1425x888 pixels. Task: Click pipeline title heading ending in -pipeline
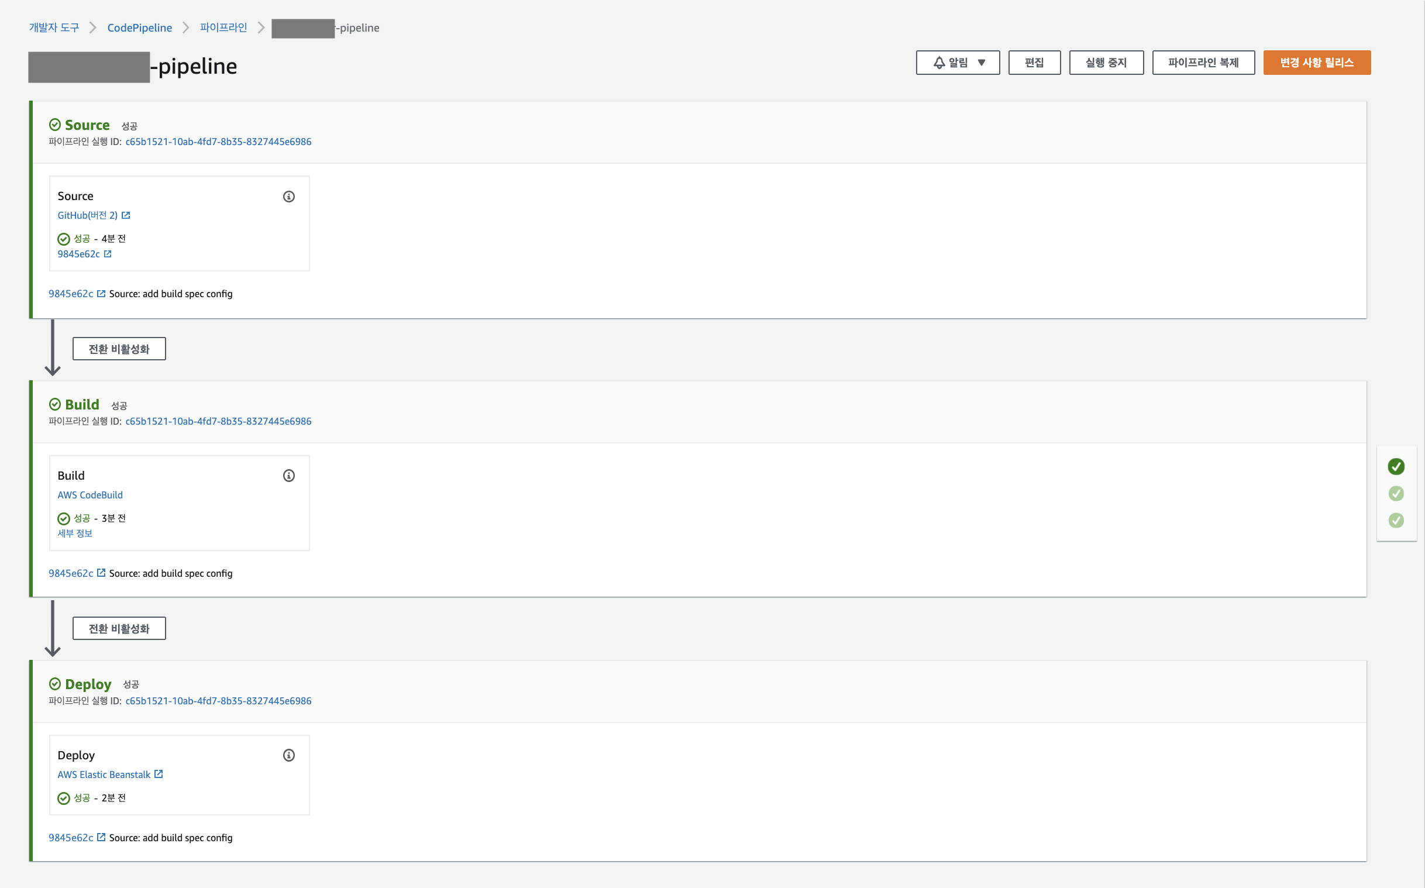coord(133,66)
